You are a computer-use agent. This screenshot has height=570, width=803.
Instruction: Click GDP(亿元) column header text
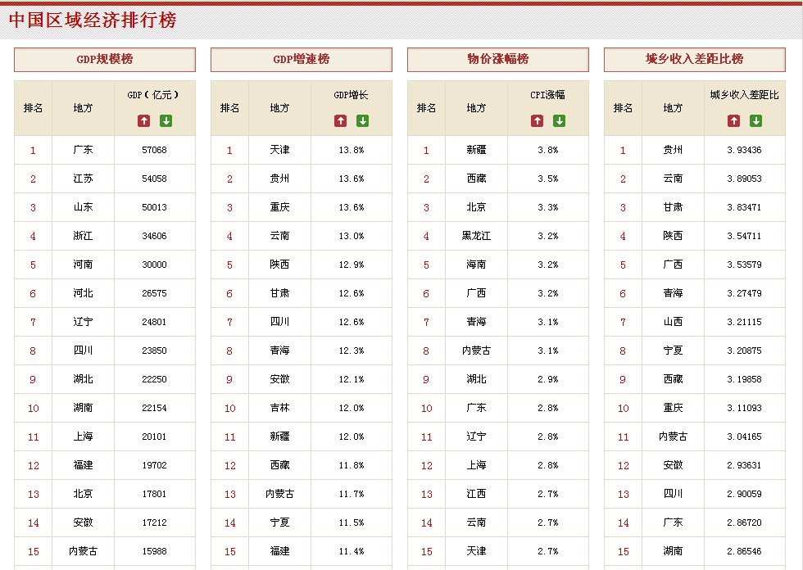click(x=154, y=95)
